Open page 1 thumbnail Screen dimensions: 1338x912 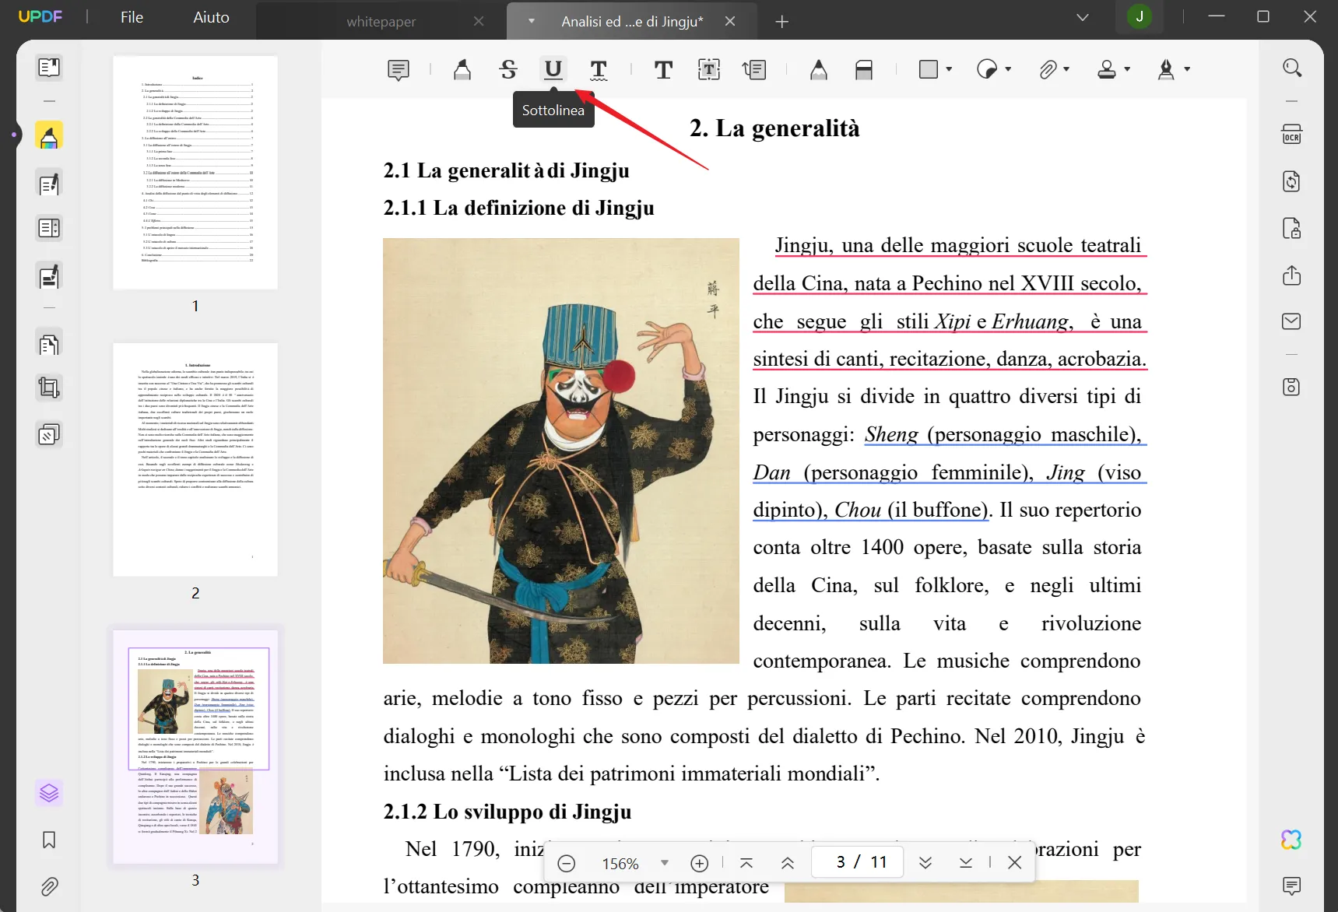[195, 172]
